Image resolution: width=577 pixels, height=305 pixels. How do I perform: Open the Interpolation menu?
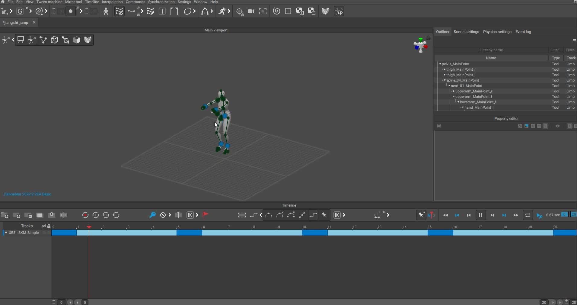coord(112,2)
